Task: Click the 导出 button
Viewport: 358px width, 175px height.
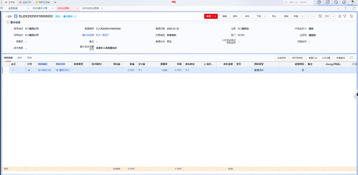Action: [274, 16]
